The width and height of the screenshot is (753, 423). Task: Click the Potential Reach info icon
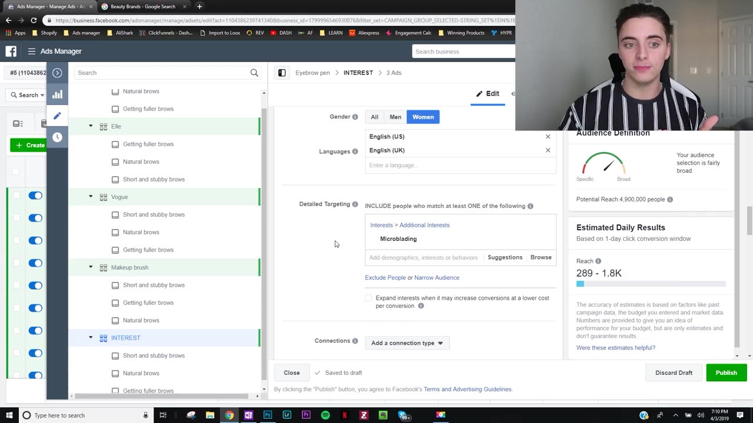point(669,199)
